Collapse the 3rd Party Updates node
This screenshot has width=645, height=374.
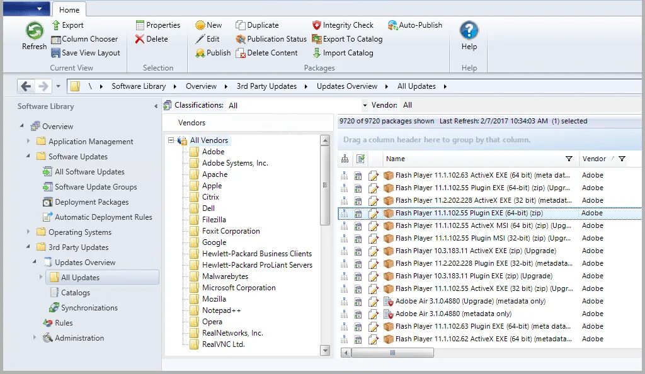pyautogui.click(x=28, y=247)
